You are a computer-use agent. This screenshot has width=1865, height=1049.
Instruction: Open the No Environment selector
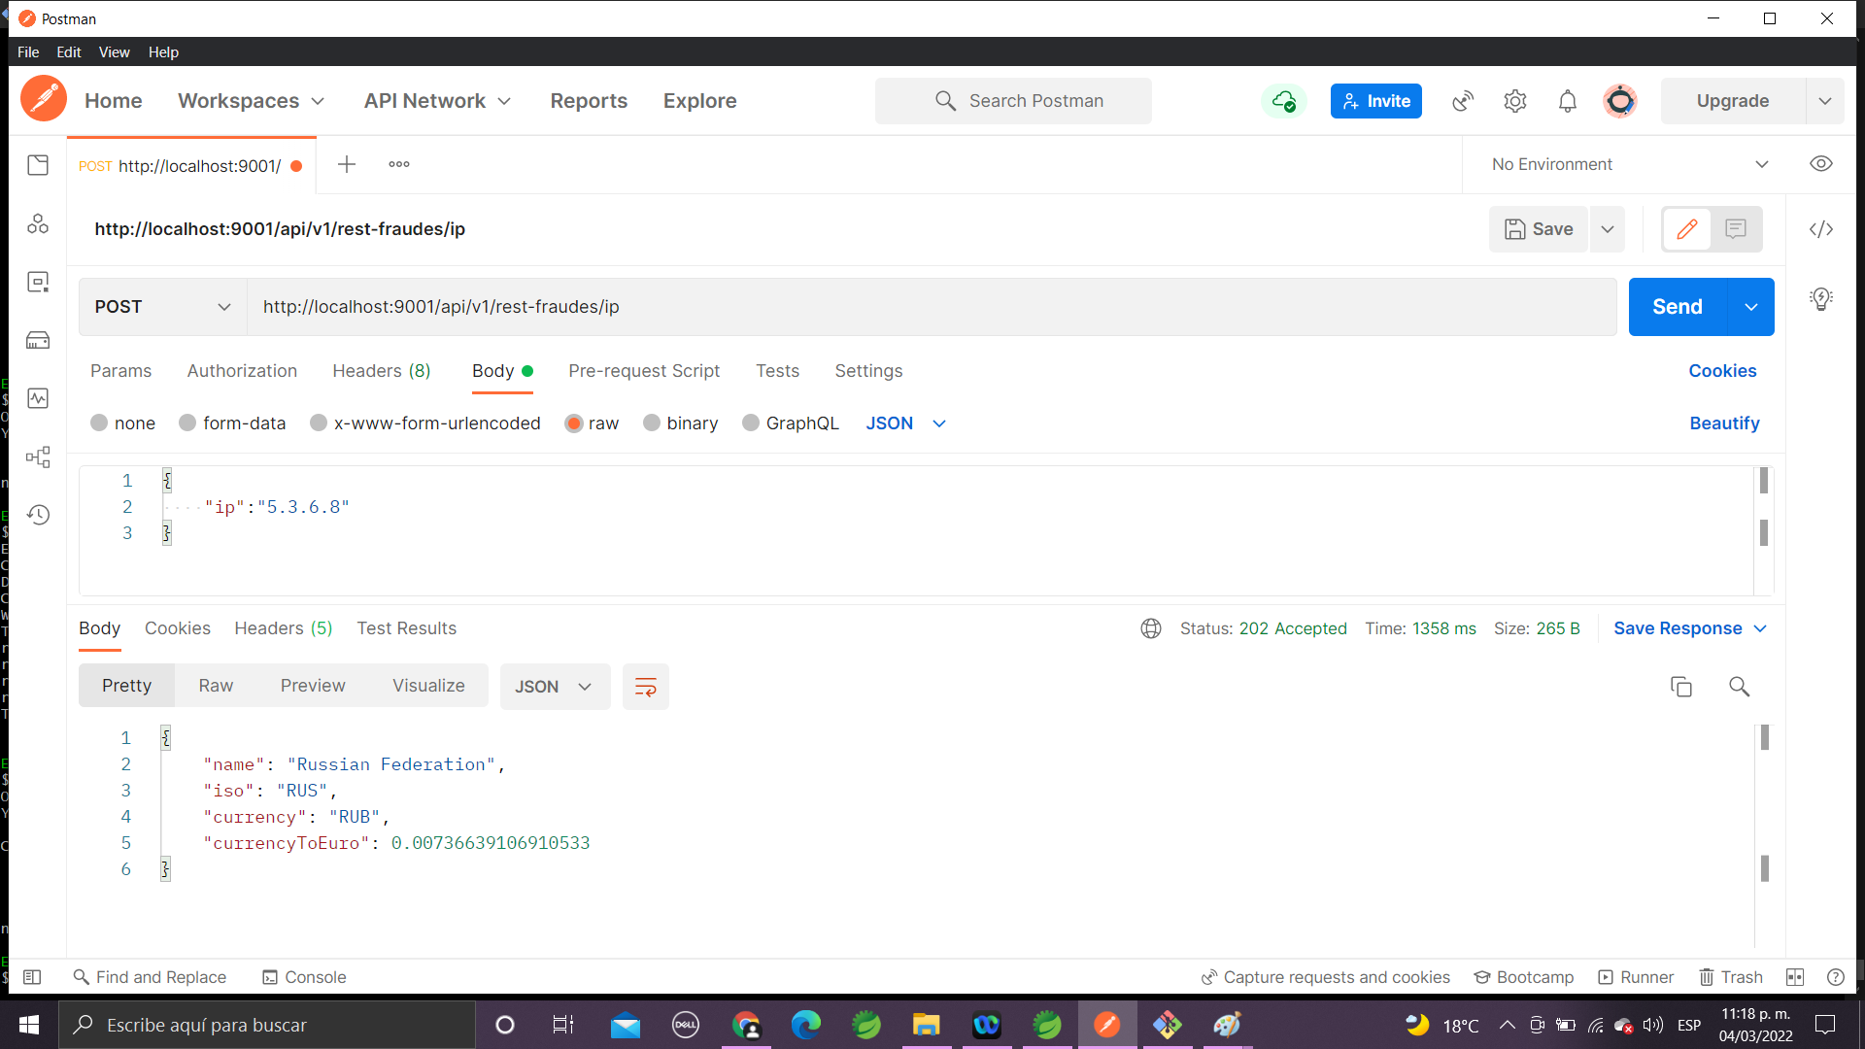point(1630,164)
